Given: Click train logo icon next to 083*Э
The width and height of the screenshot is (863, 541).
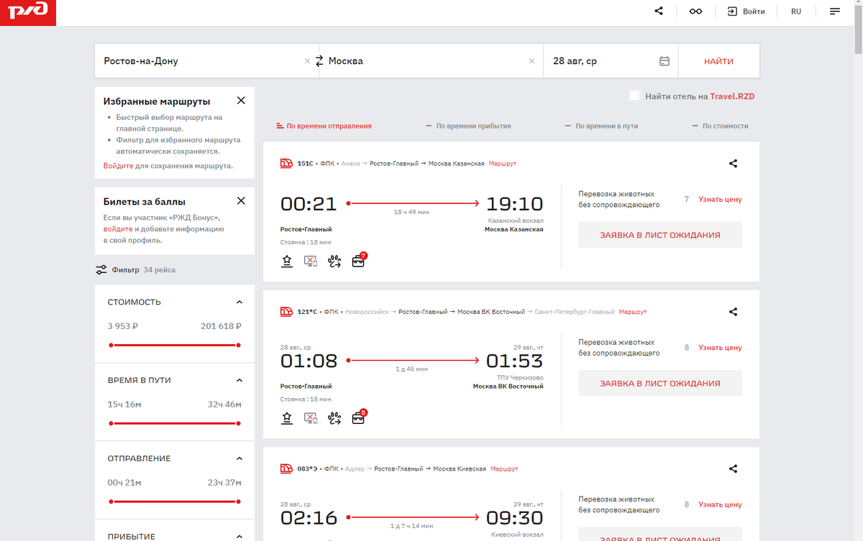Looking at the screenshot, I should (x=286, y=468).
